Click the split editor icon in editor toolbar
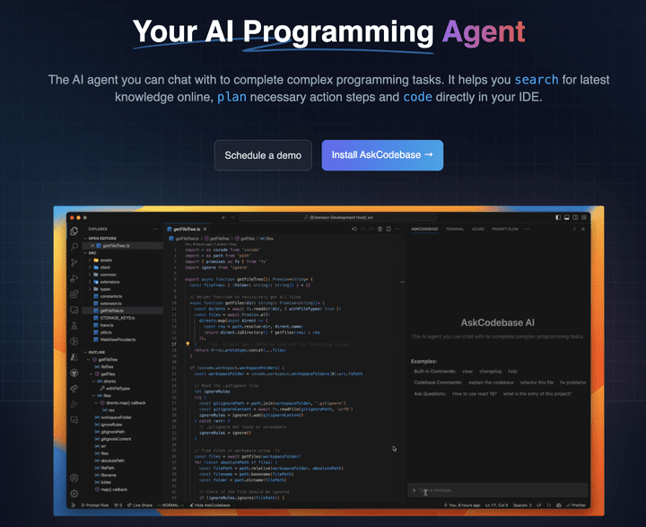The image size is (646, 527). [388, 229]
